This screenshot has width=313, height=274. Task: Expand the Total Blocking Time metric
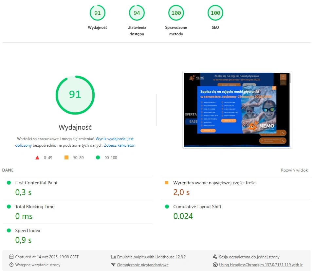pos(35,207)
